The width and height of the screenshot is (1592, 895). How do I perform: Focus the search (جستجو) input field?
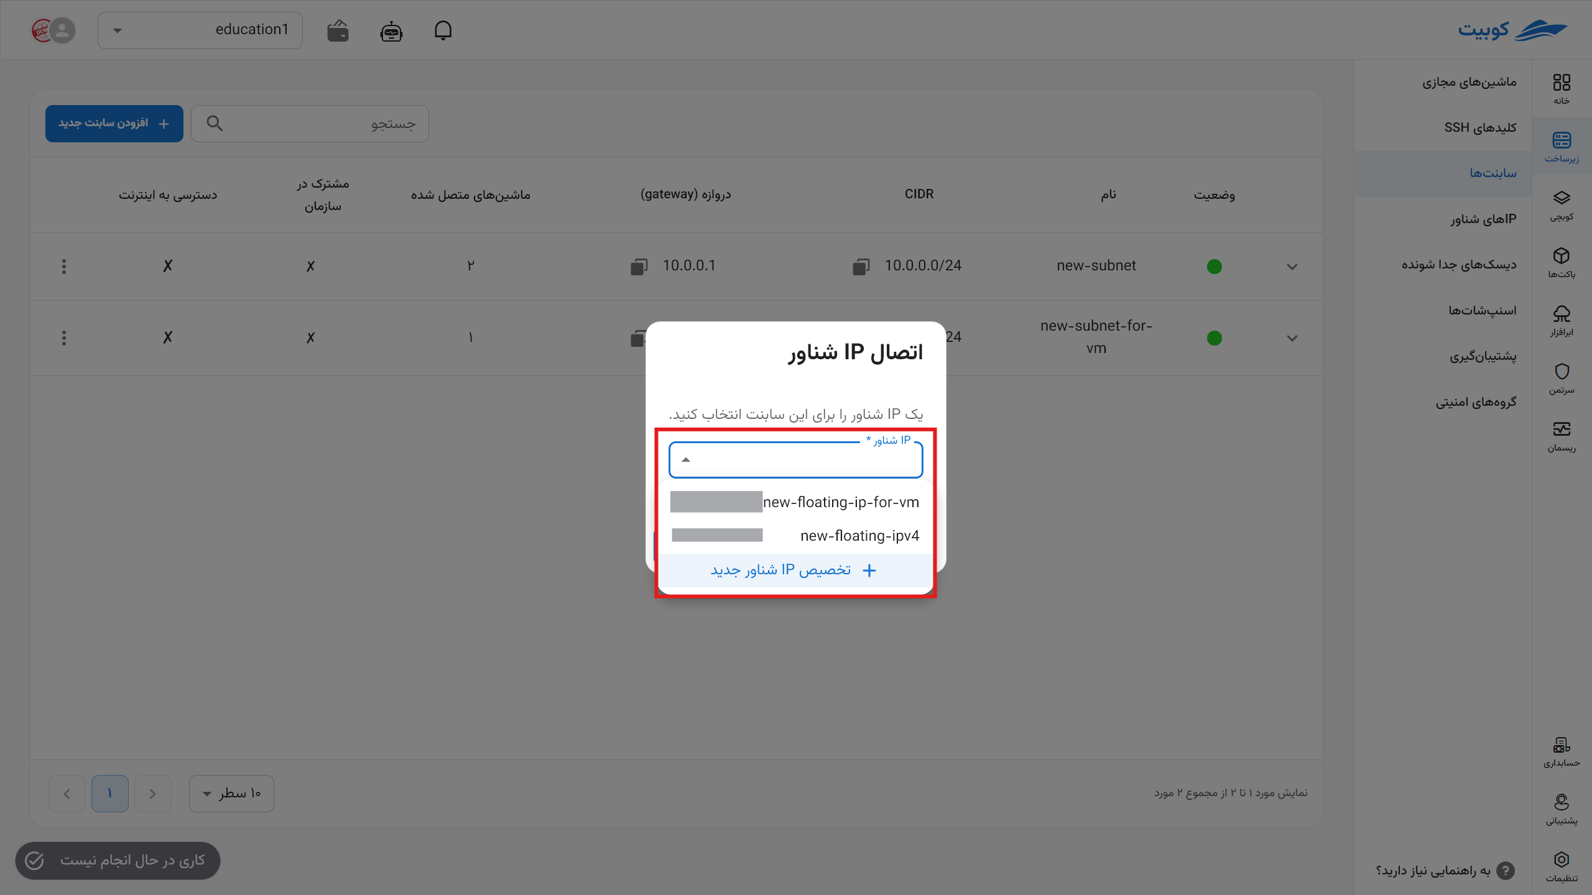click(x=310, y=123)
